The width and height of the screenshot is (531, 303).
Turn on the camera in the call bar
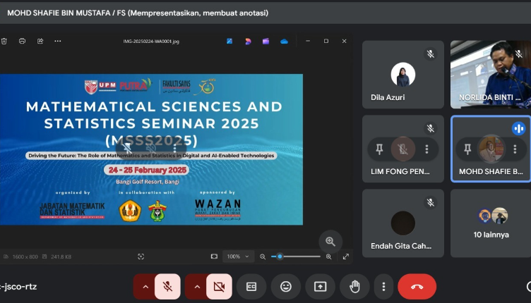tap(219, 287)
